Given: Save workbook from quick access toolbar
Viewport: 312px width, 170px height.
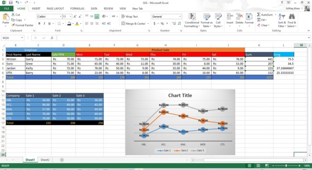Looking at the screenshot, I should click(x=10, y=3).
